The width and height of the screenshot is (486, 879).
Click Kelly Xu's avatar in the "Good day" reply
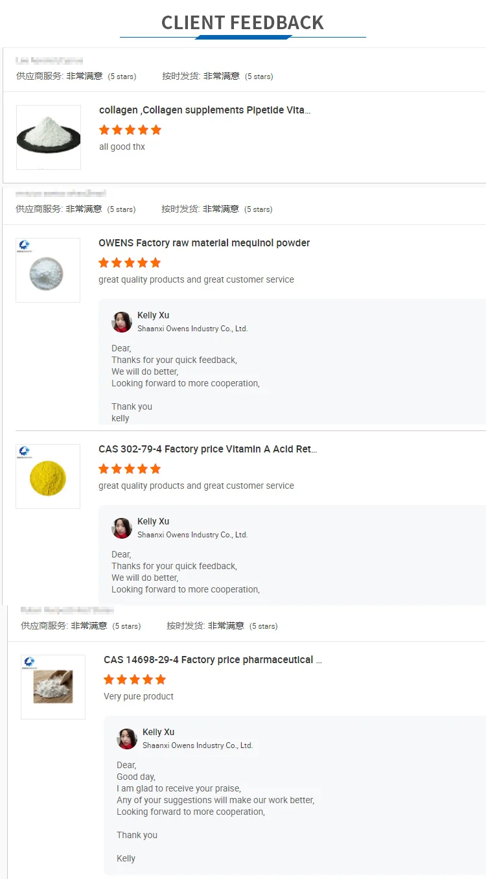tap(127, 739)
